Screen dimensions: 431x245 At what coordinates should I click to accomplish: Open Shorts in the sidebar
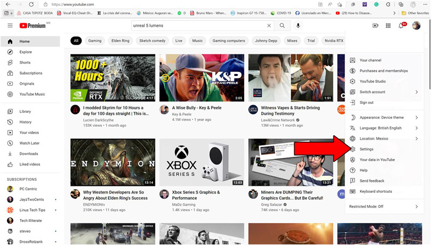click(30, 62)
